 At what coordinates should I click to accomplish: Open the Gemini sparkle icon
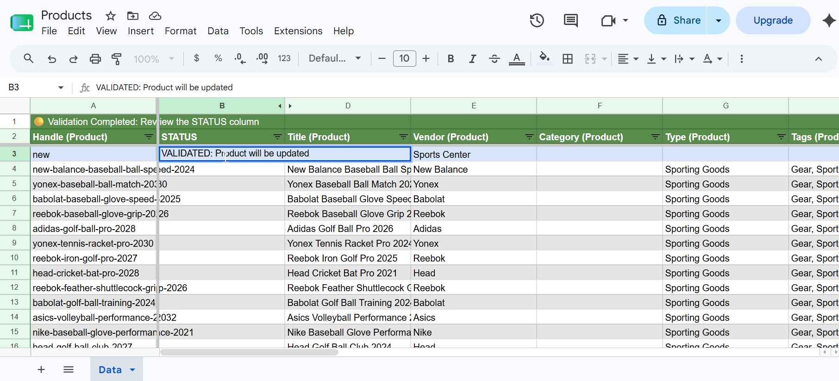pos(829,20)
